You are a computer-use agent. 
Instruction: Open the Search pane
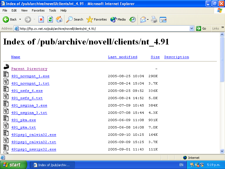click(75, 19)
